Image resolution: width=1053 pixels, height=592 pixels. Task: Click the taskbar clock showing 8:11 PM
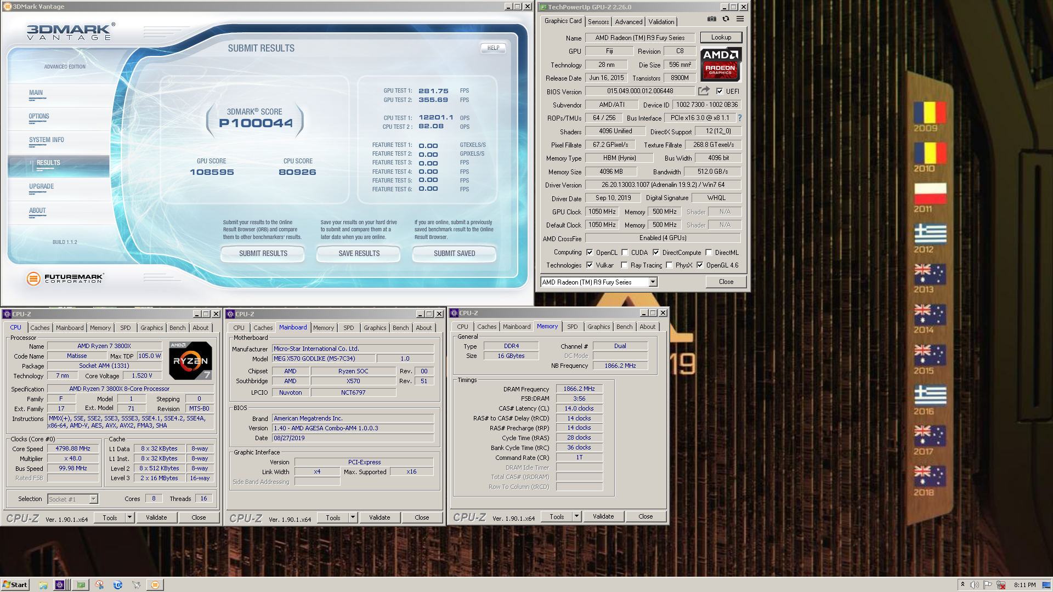pos(1024,585)
